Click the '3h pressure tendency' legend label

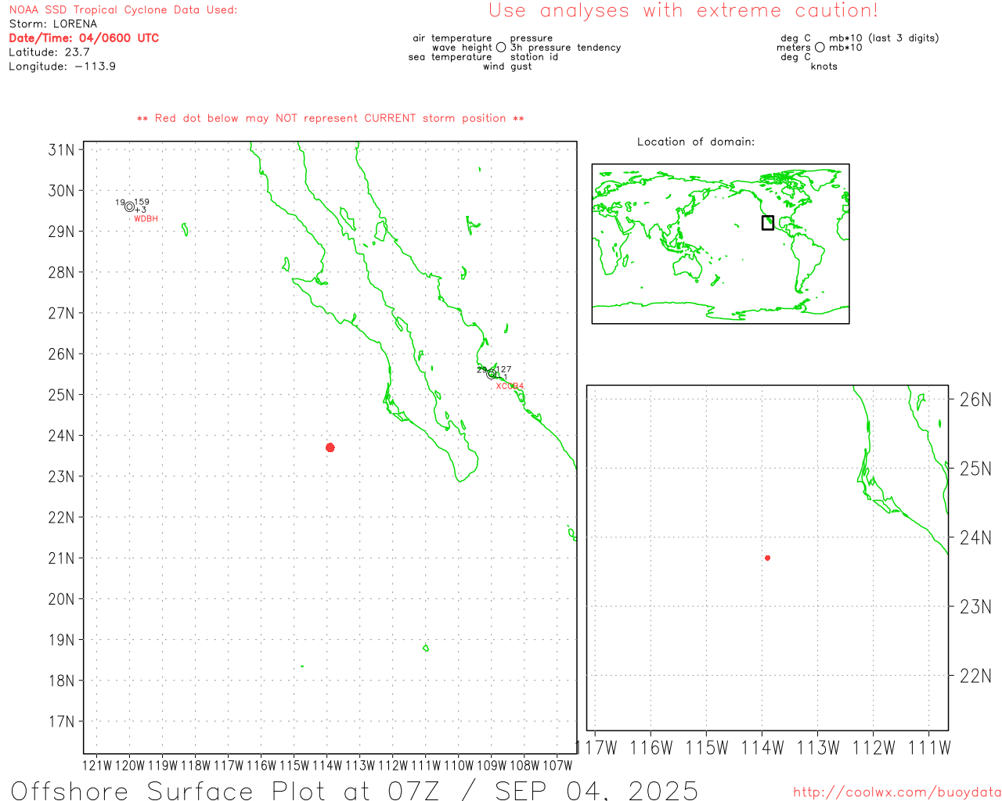[x=565, y=48]
